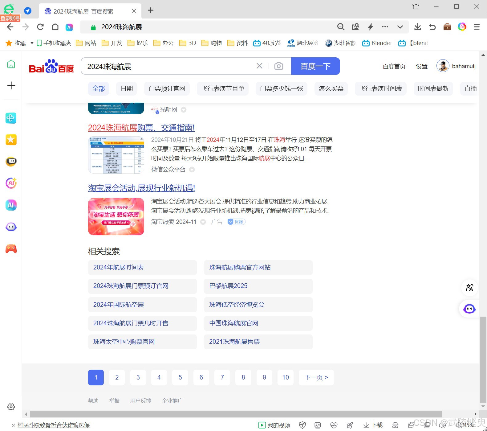Select the 门票预订官网 filter tab
Screen dimensions: 487x431
(x=167, y=89)
